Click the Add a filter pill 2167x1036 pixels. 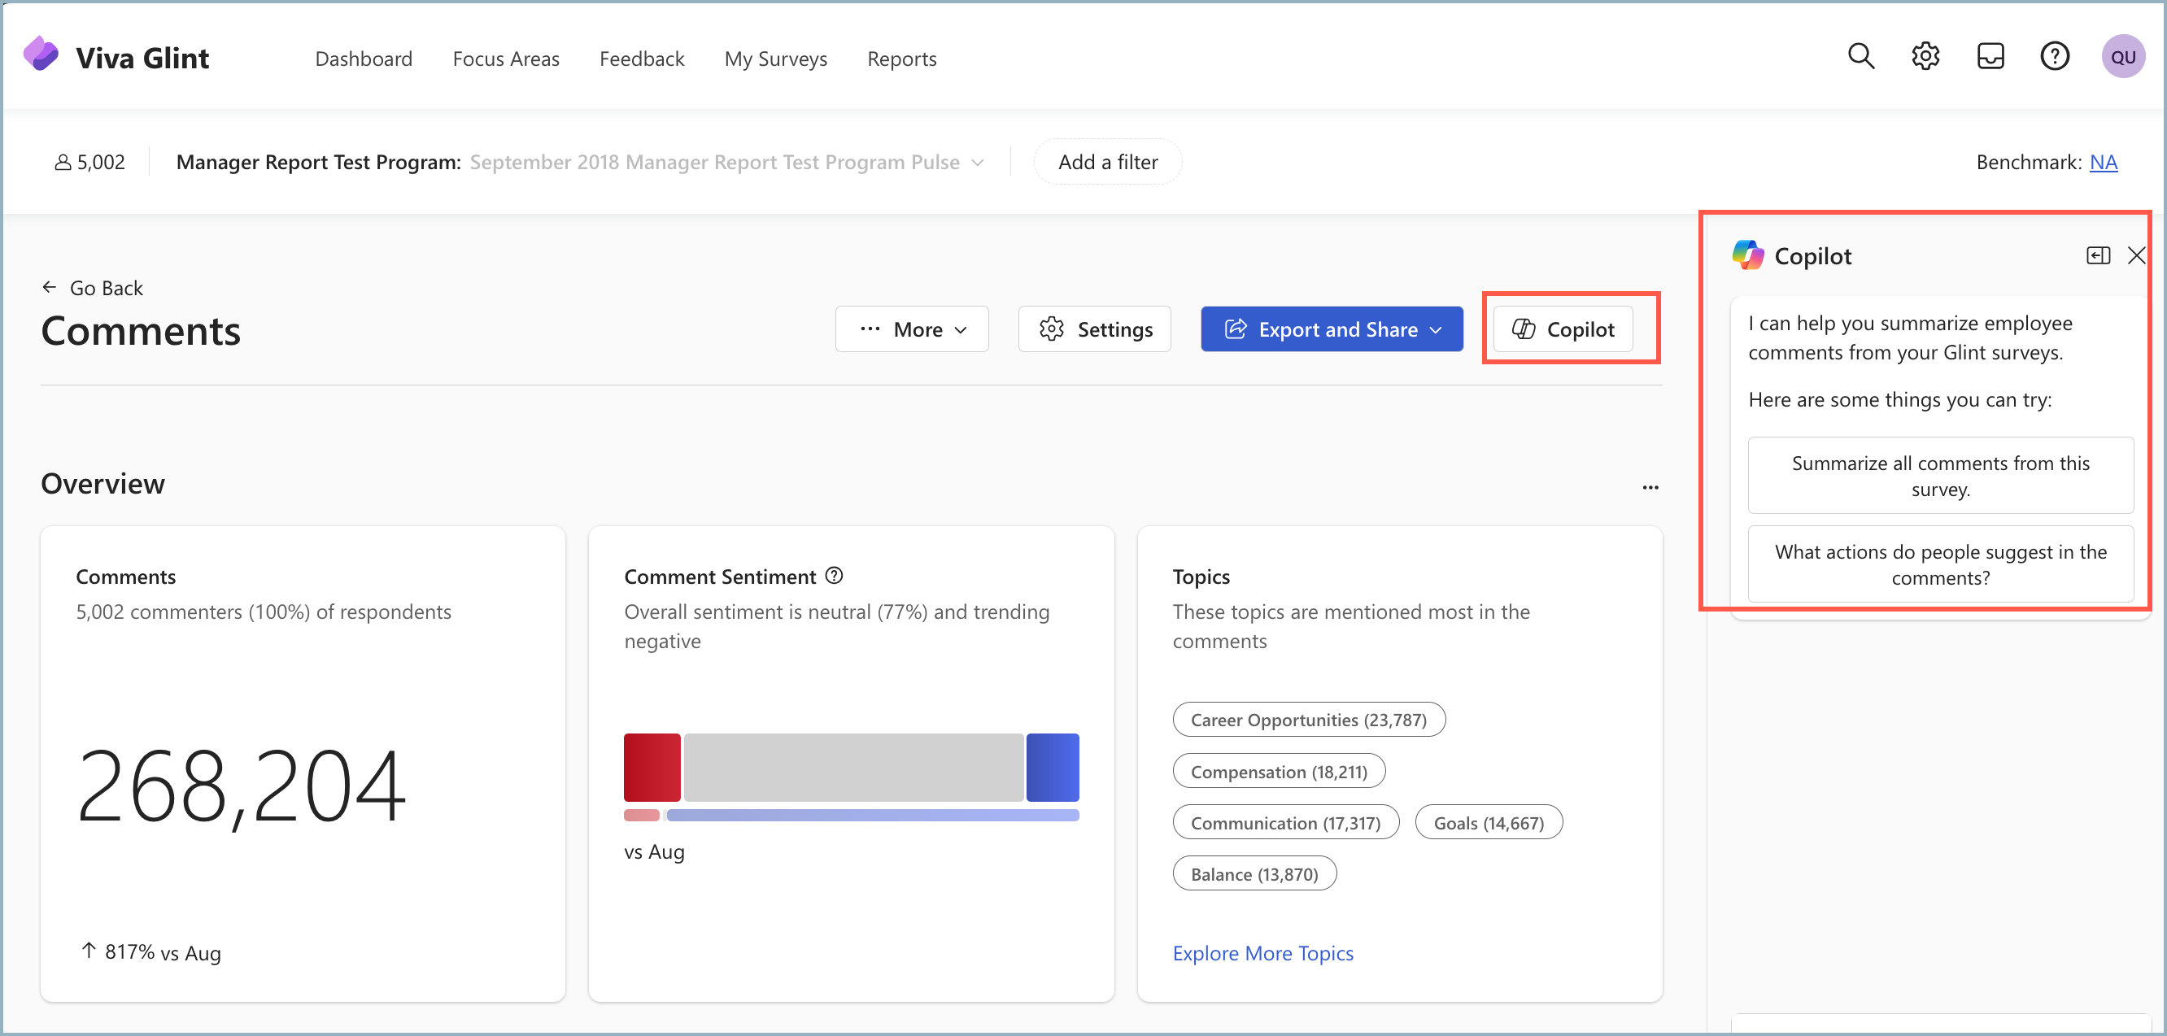pyautogui.click(x=1107, y=163)
